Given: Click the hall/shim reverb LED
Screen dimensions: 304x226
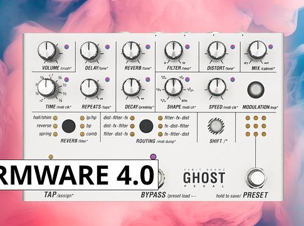Looking at the screenshot, I should [55, 118].
